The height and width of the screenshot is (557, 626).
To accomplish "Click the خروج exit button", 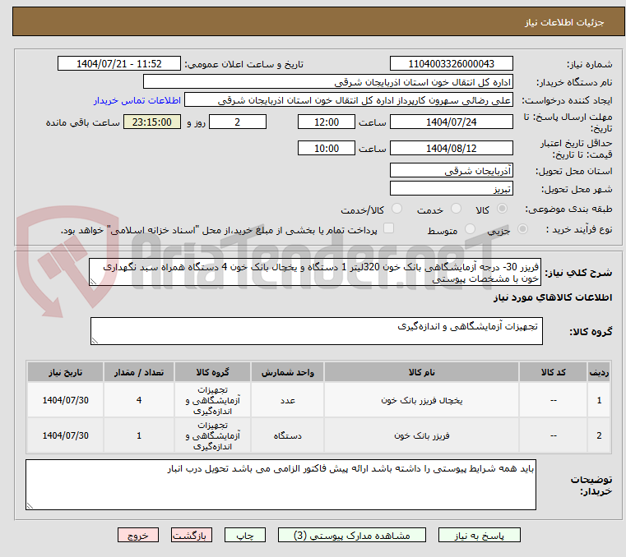I will pyautogui.click(x=137, y=535).
